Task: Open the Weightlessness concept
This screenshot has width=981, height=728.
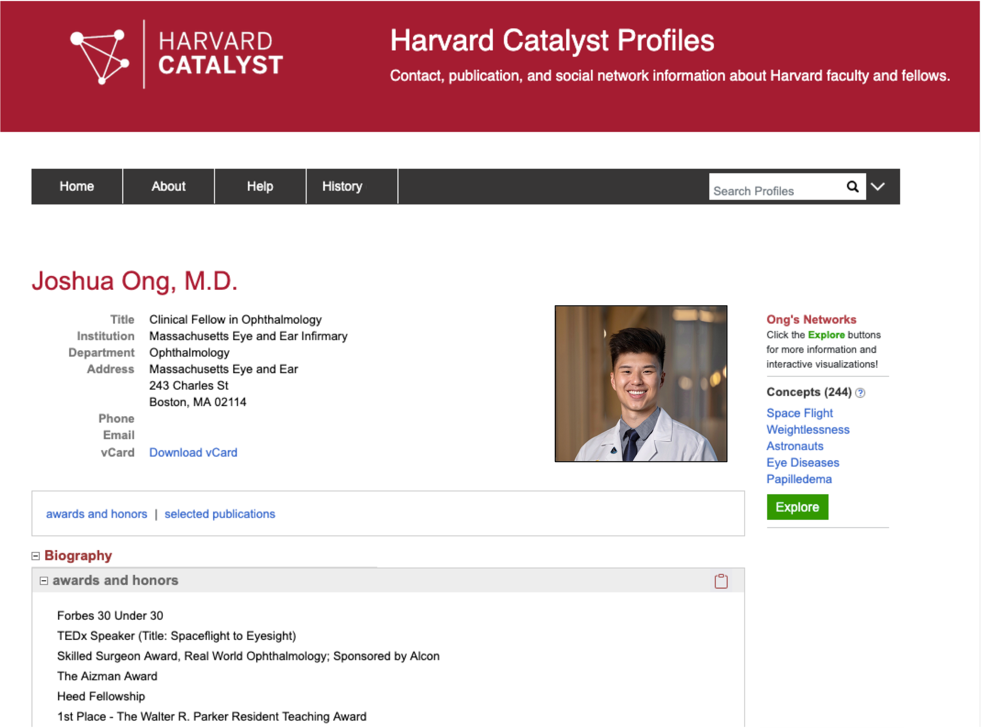Action: [x=808, y=430]
